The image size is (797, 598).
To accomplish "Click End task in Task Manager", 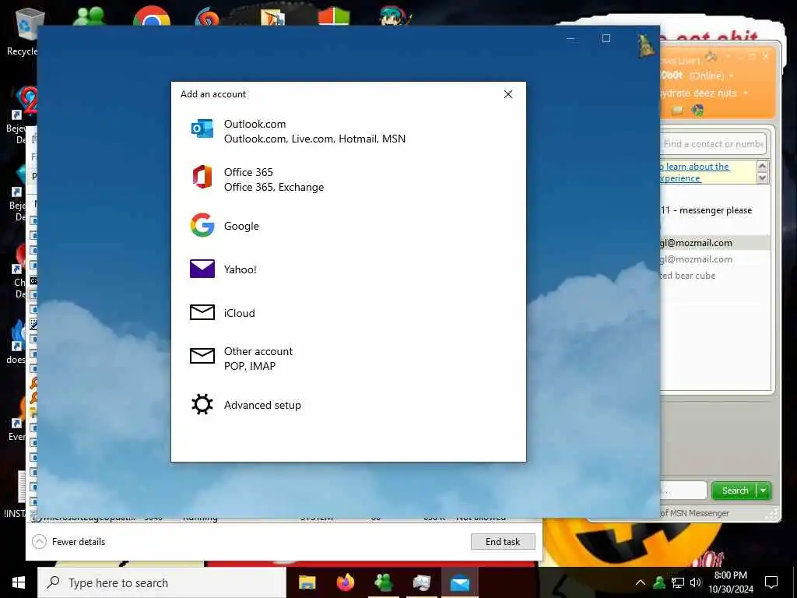I will tap(503, 542).
